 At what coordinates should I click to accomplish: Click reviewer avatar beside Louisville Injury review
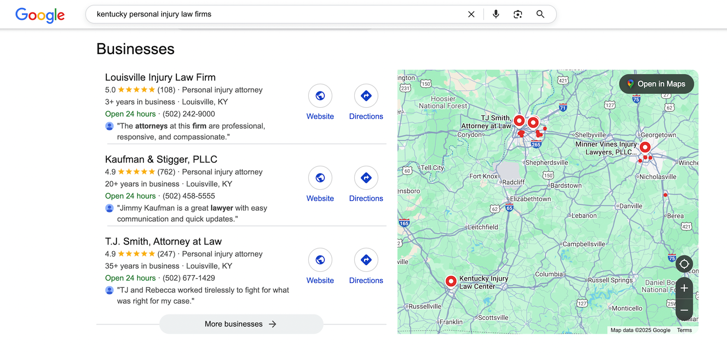[x=109, y=126]
